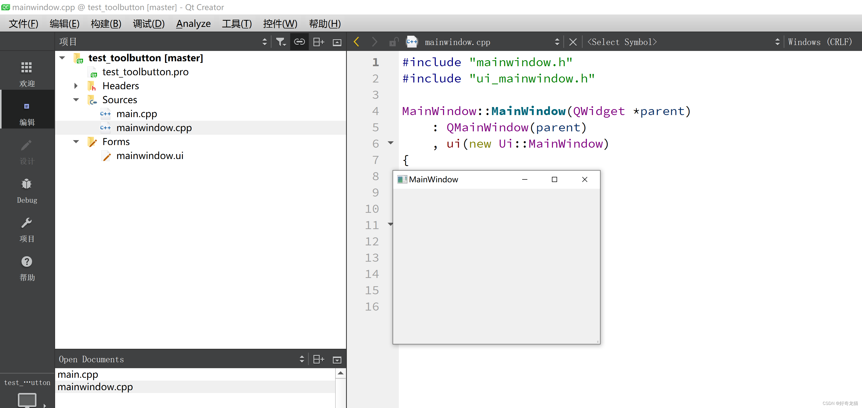
Task: Click the MainWindow application icon
Action: [402, 180]
